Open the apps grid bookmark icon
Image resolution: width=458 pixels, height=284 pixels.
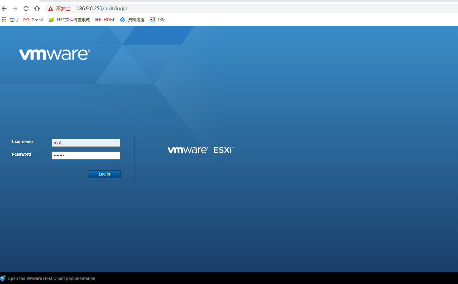[4, 20]
